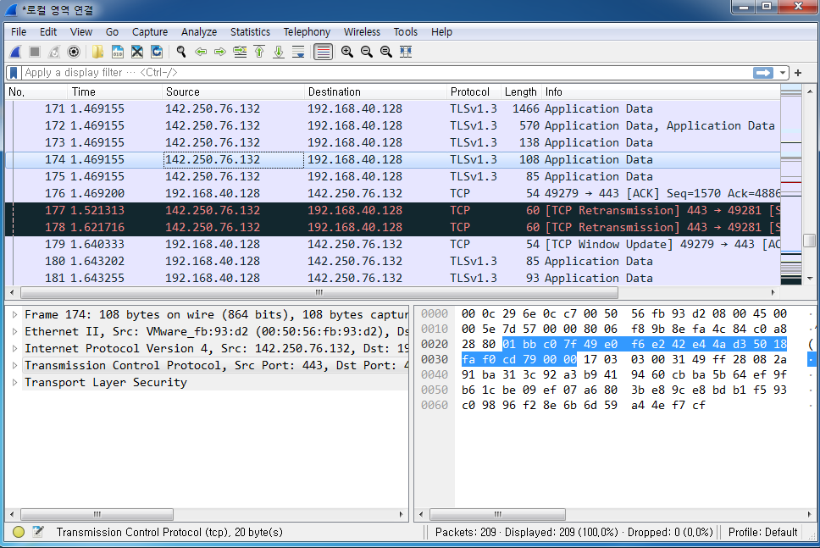
Task: Sort by Source column header
Action: (233, 92)
